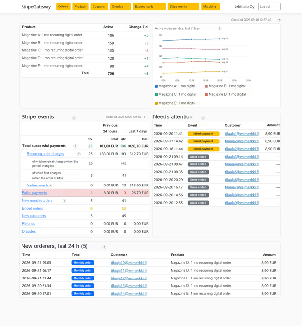This screenshot has width=302, height=326.
Task: Open Stripe events from top navigation
Action: pyautogui.click(x=183, y=7)
